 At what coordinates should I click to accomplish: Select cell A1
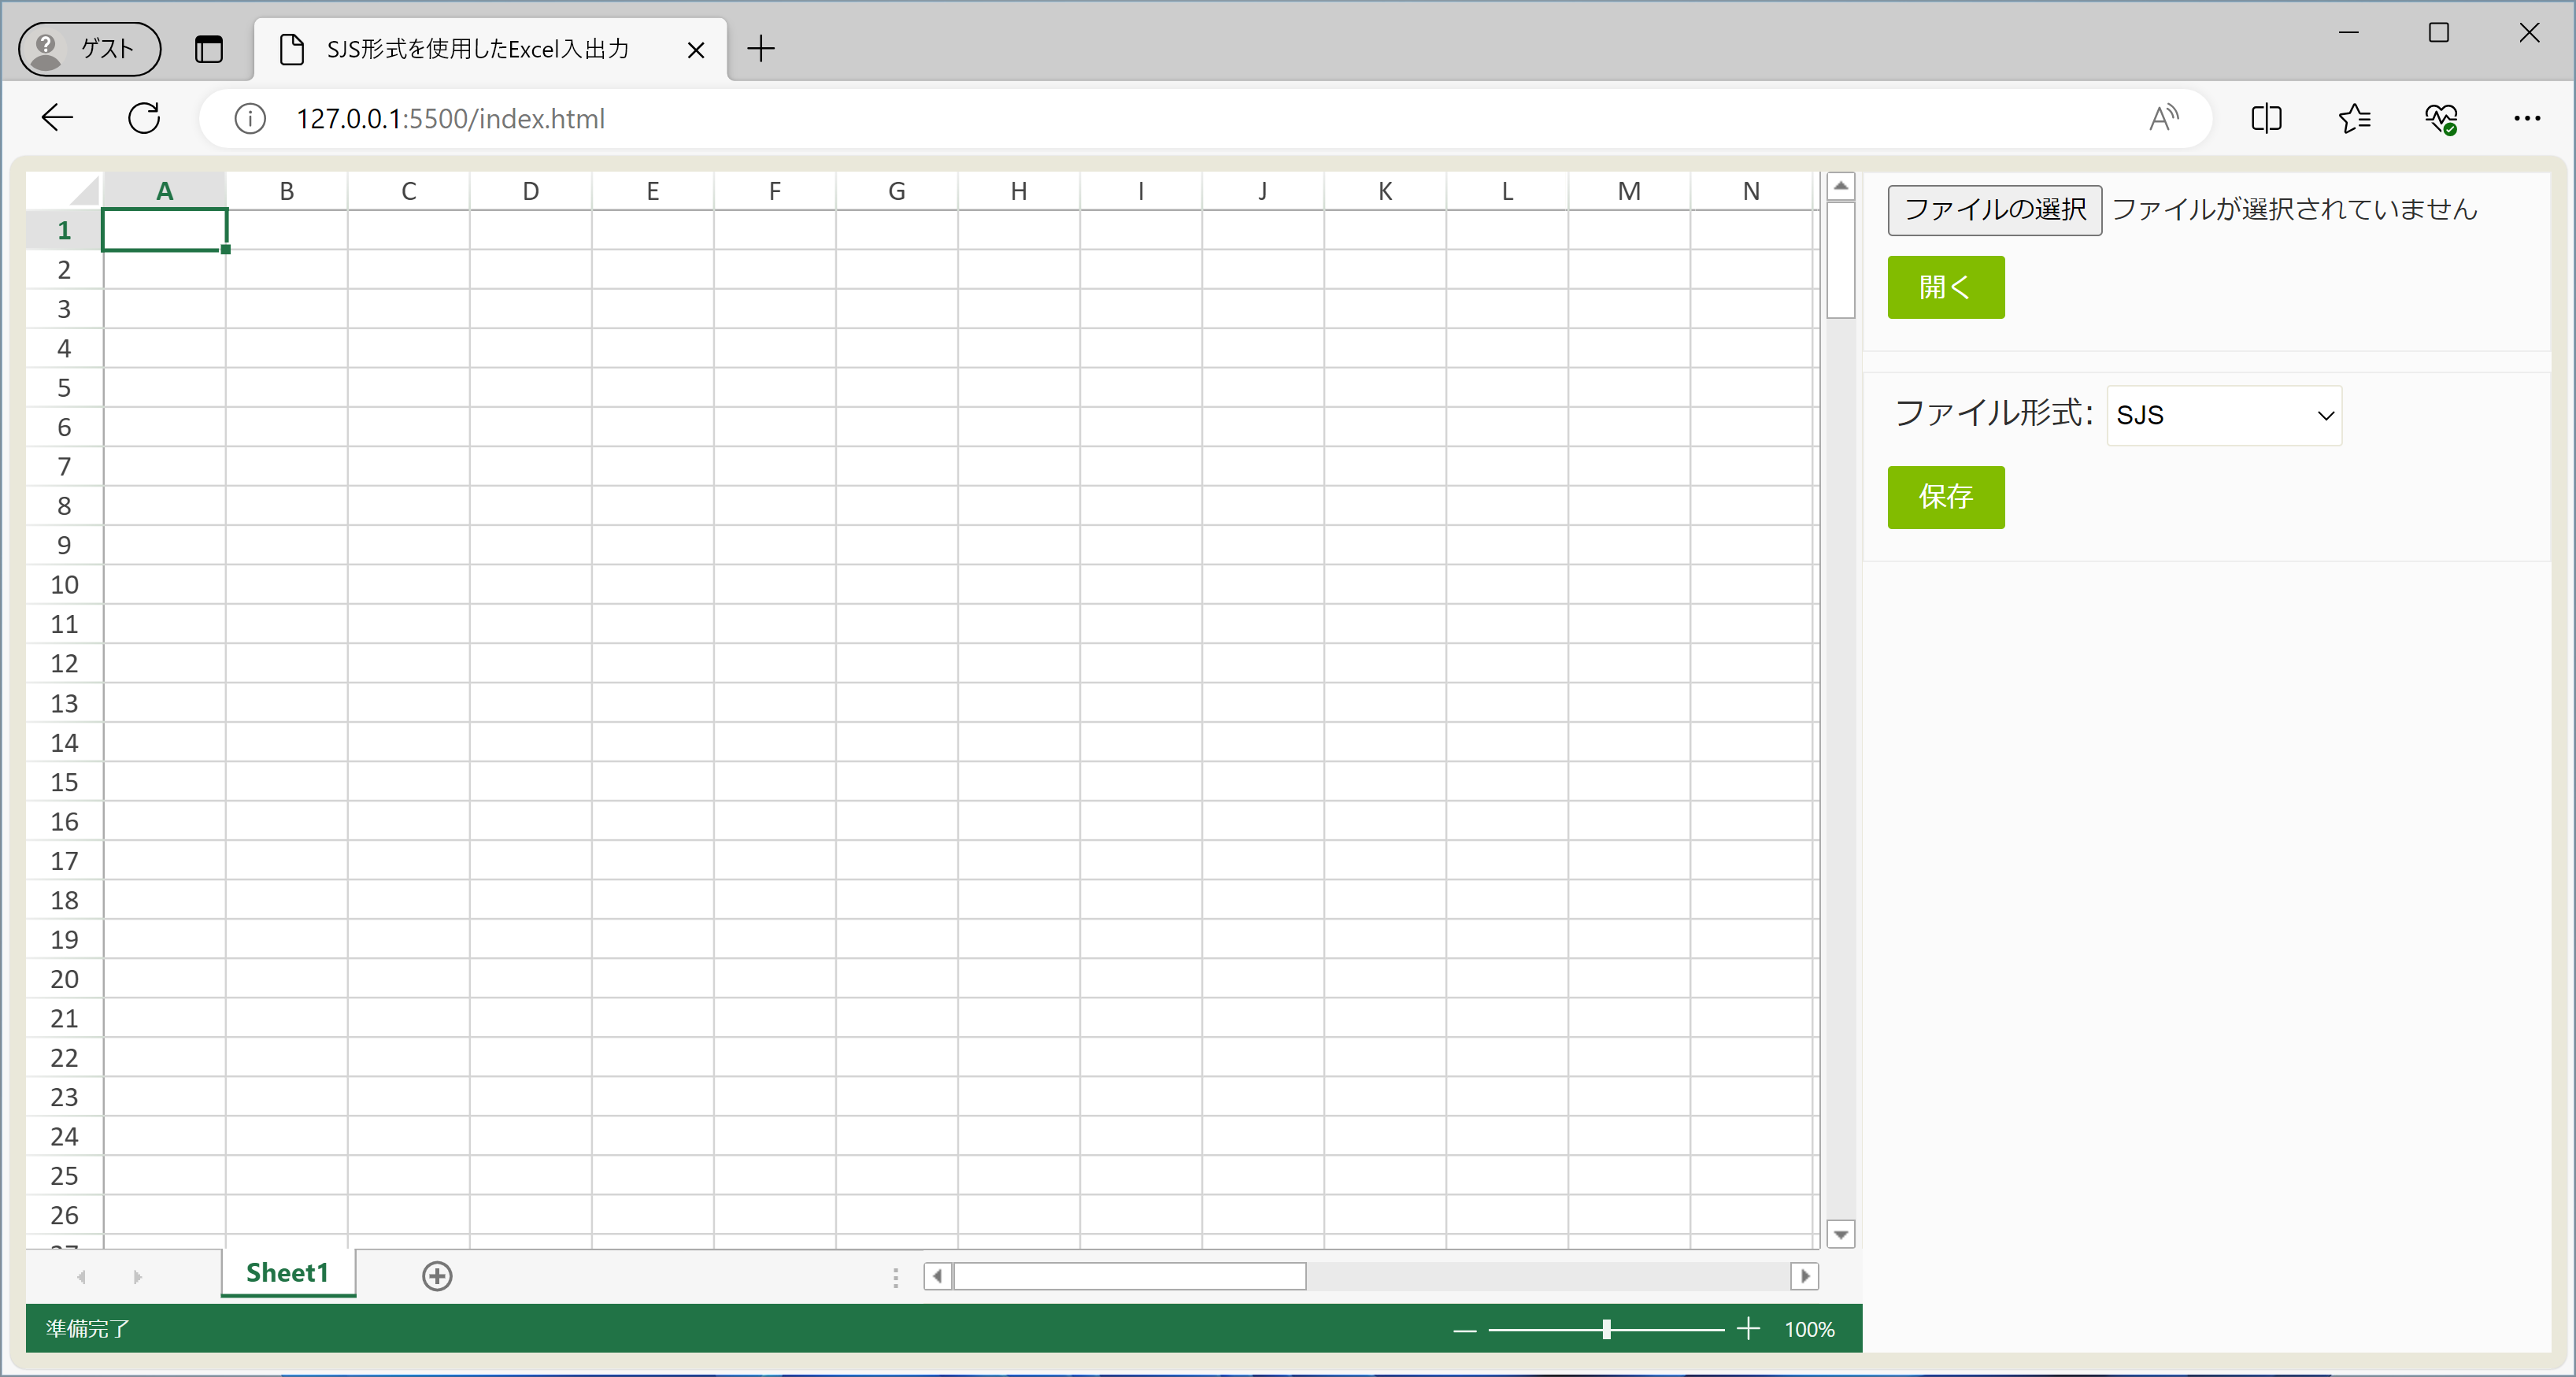(x=165, y=230)
